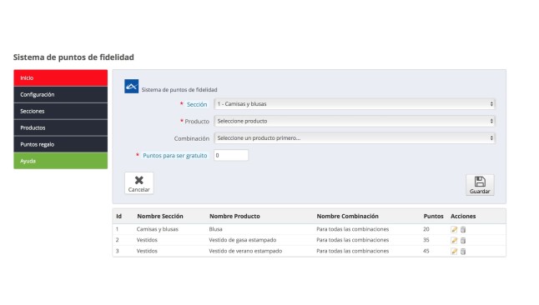Viewport: 539px width, 305px height.
Task: Click the points value 35
Action: (426, 240)
